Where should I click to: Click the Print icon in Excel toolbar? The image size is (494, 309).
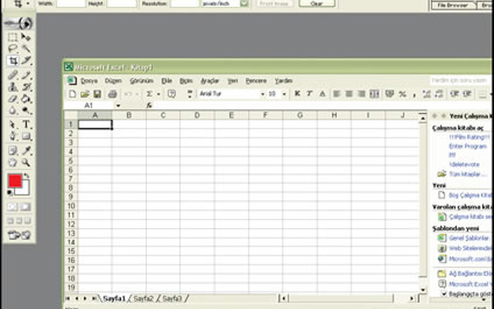coord(112,94)
